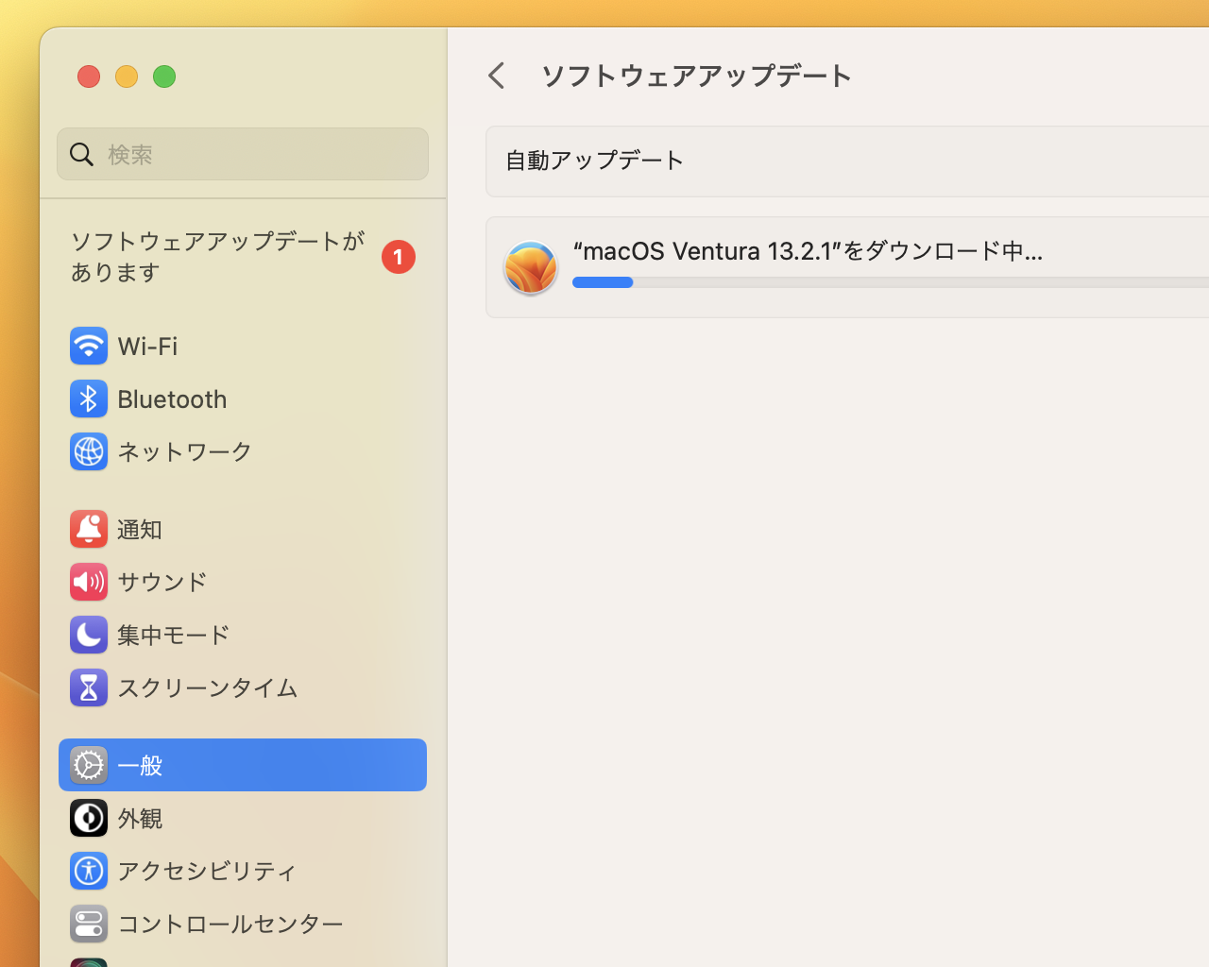This screenshot has height=967, width=1209.
Task: Open ソフトウェアアップデートがあります notification
Action: pos(215,256)
